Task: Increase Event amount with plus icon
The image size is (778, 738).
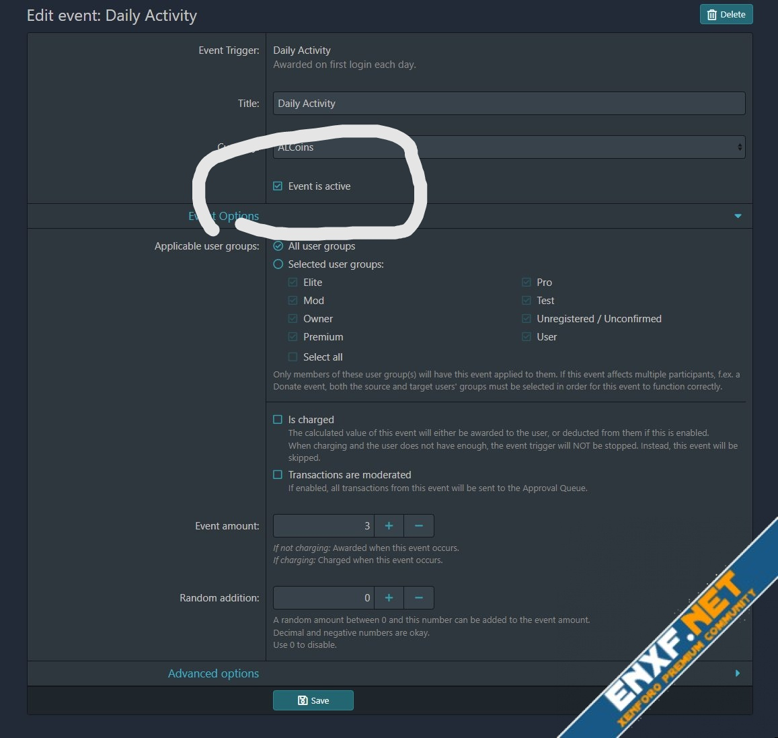Action: [389, 525]
